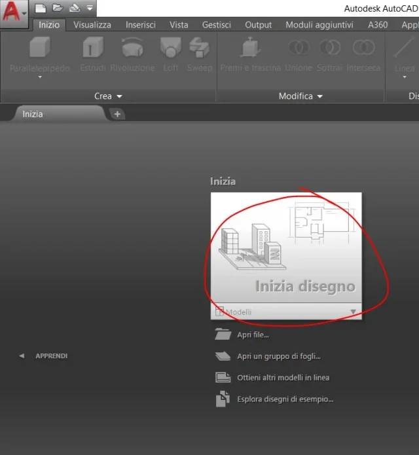The width and height of the screenshot is (419, 455).
Task: Click the Apri file... link
Action: [253, 335]
